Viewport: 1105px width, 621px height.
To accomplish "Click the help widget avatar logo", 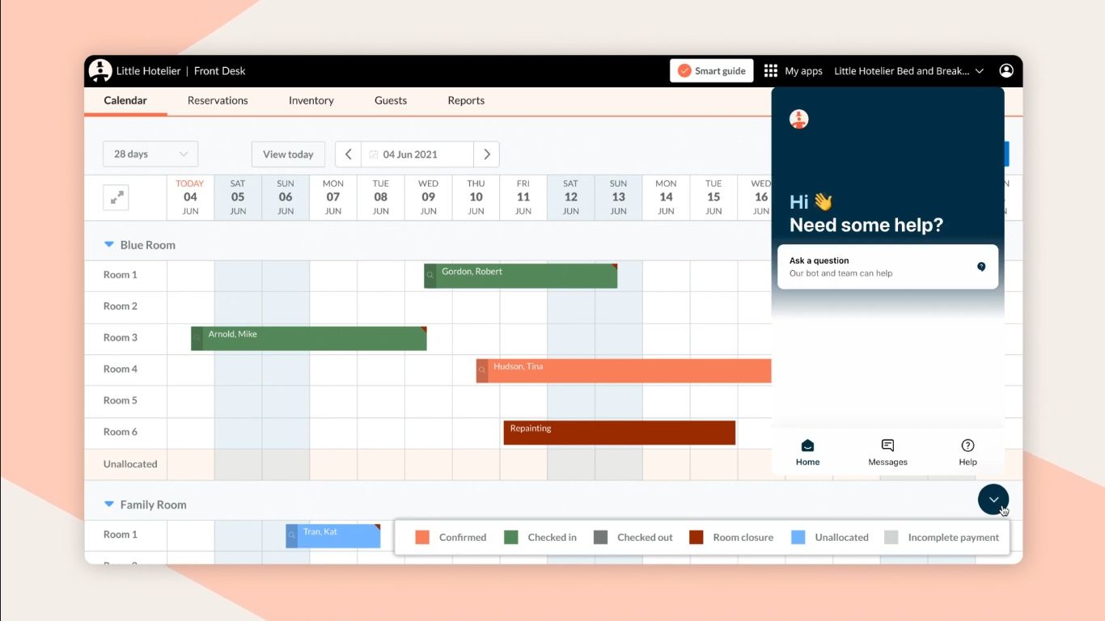I will tap(799, 120).
